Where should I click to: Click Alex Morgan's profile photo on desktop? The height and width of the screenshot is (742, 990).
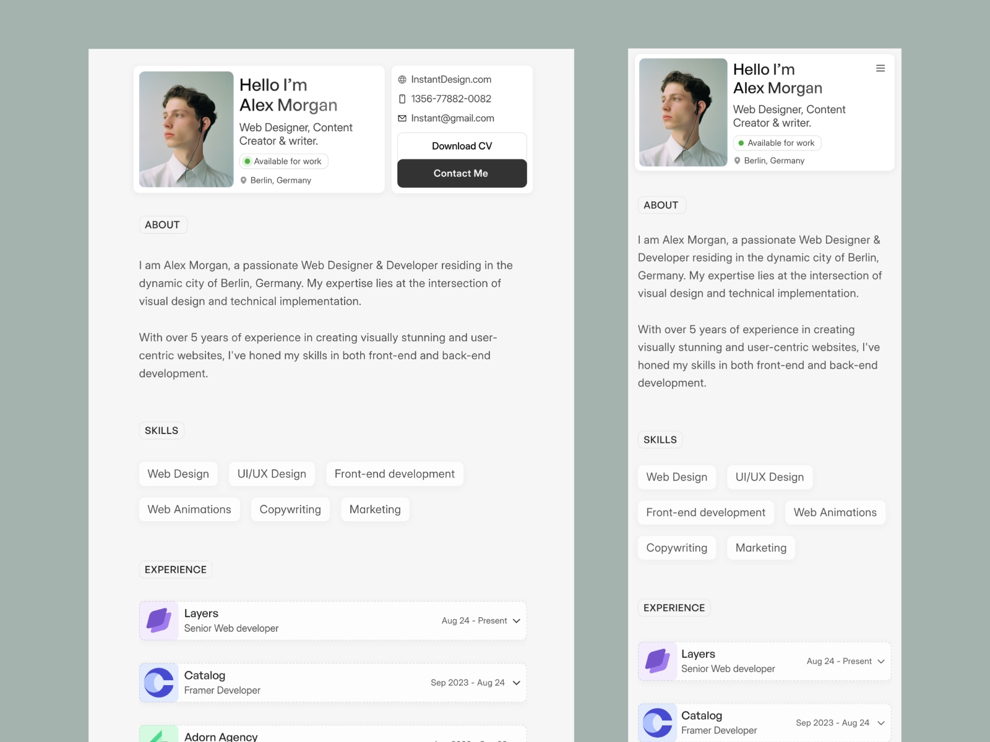(x=186, y=129)
